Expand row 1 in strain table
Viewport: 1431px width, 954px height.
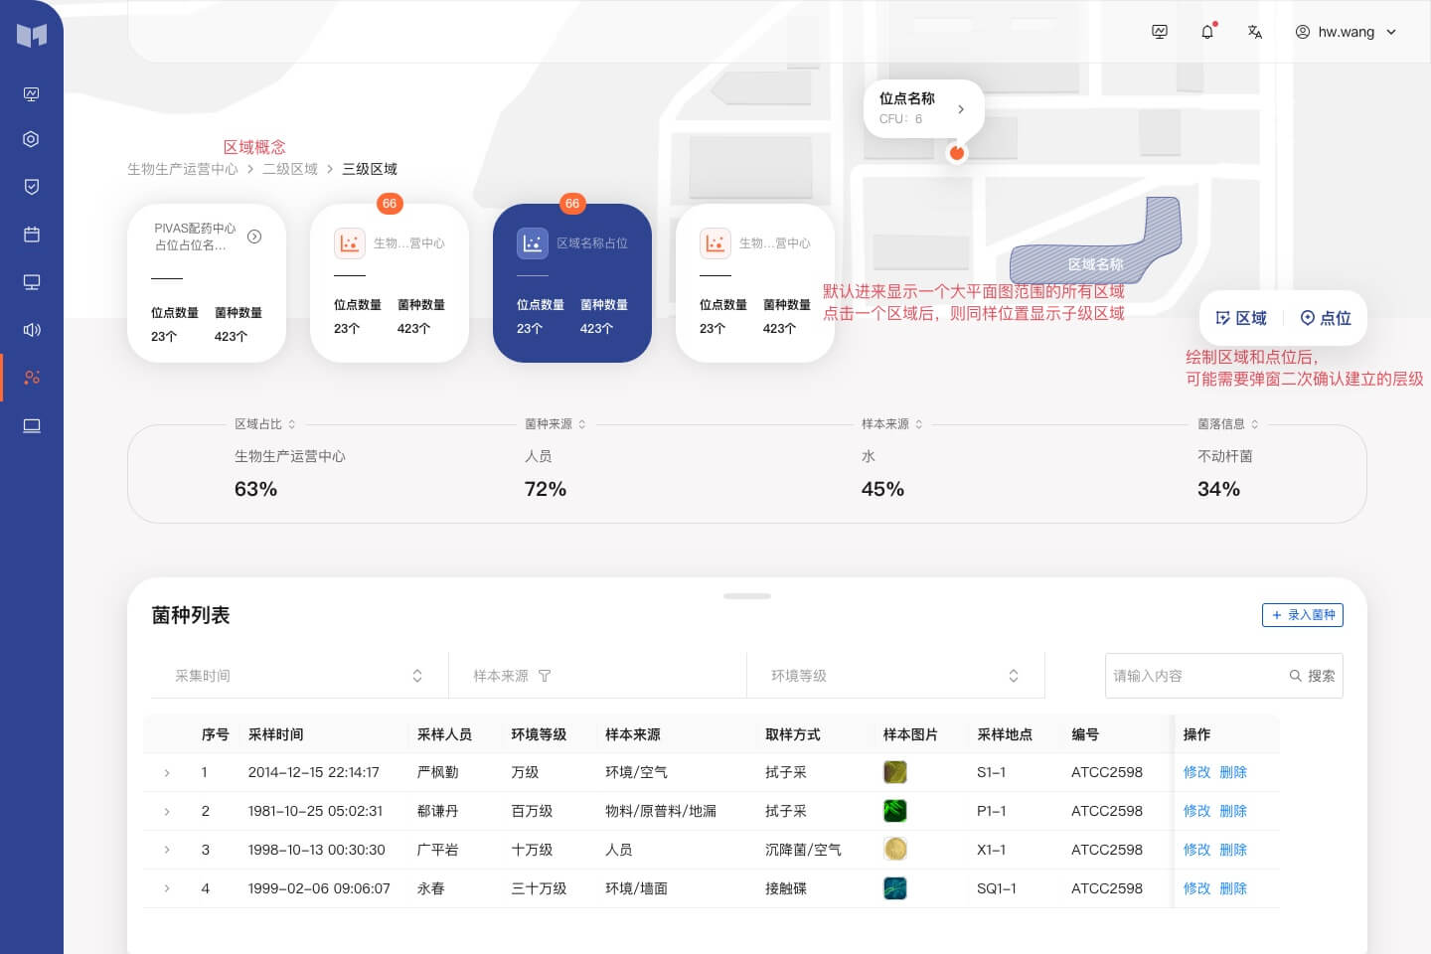coord(167,773)
